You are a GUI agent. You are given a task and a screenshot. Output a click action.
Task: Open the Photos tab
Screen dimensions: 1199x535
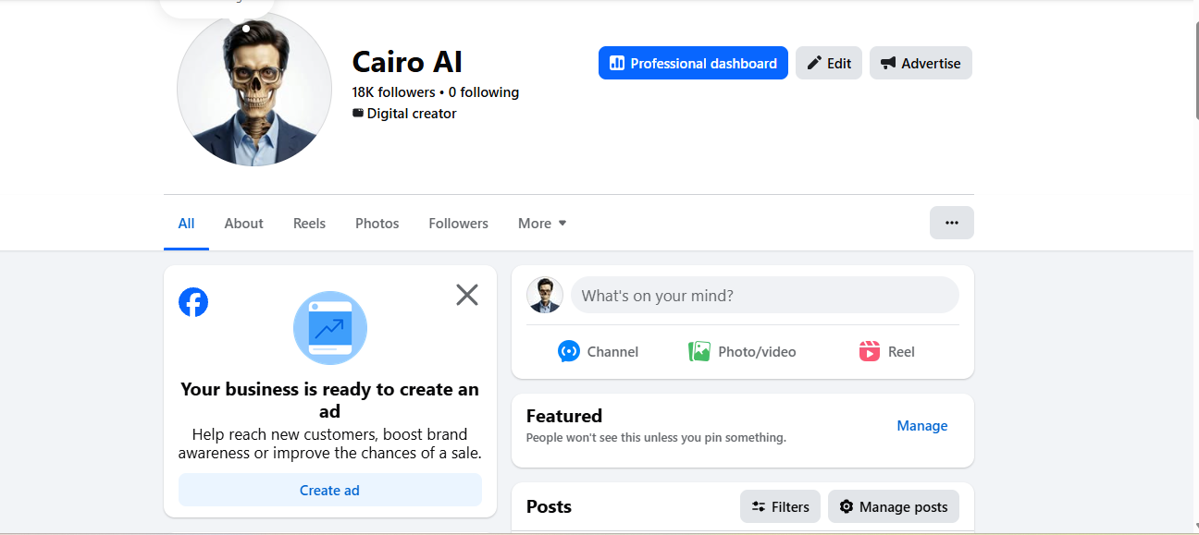coord(377,223)
